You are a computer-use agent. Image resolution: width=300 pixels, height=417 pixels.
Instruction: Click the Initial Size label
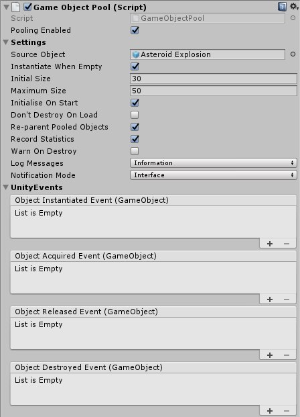click(x=31, y=79)
